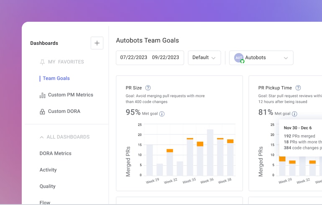Open the PR Size help question icon
322x205 pixels.
148,88
